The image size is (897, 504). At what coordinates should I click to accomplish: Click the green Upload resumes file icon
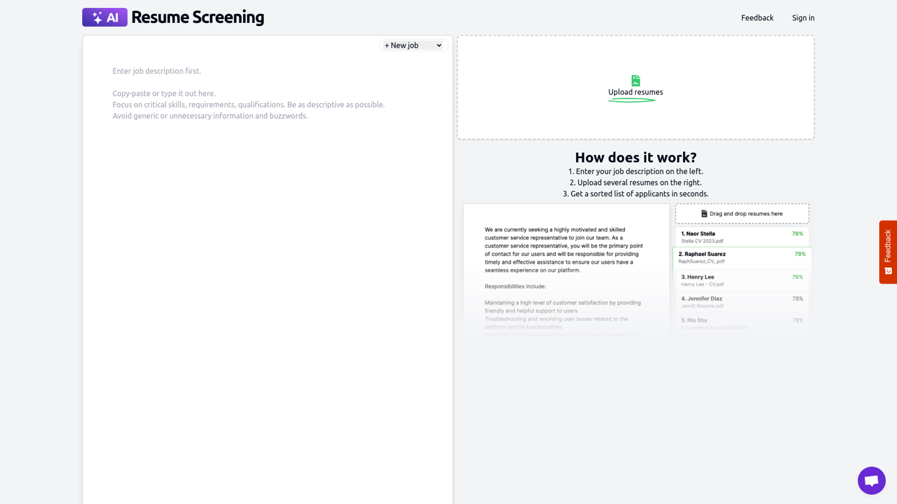636,80
